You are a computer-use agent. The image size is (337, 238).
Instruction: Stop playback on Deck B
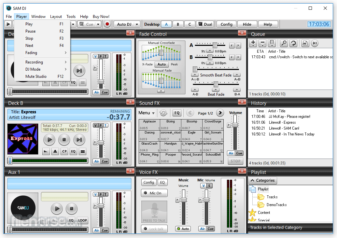64,140
